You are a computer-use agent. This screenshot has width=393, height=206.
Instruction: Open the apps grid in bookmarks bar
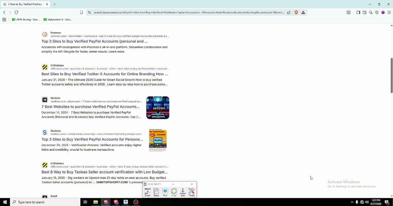tap(4, 19)
